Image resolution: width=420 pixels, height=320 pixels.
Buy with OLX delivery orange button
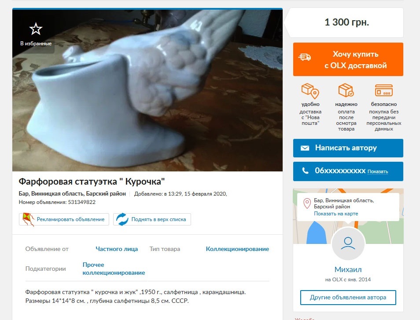coord(348,59)
